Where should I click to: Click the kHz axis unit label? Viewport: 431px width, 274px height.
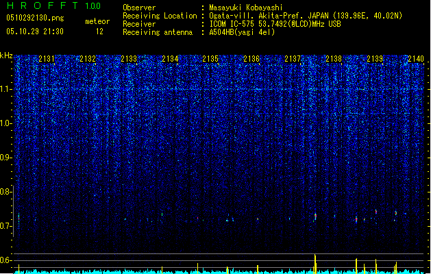[x=6, y=55]
